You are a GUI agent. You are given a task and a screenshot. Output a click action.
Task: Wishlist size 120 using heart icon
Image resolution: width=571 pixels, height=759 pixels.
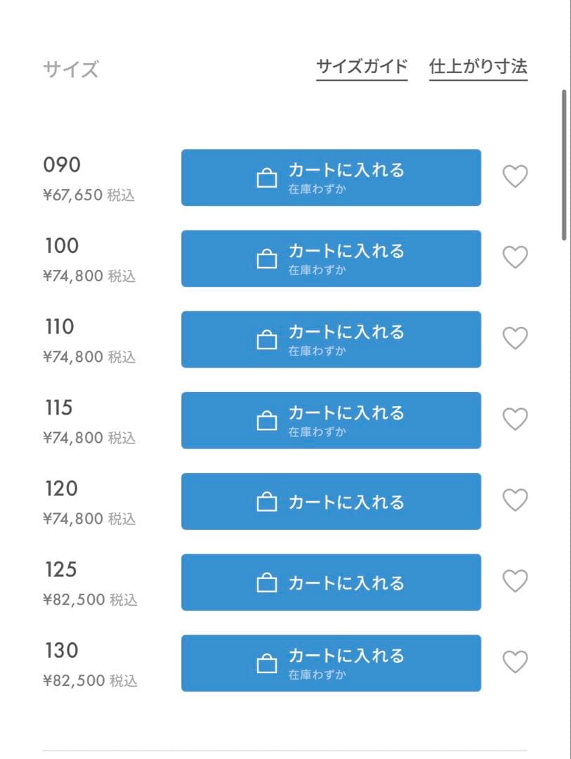[x=516, y=500]
